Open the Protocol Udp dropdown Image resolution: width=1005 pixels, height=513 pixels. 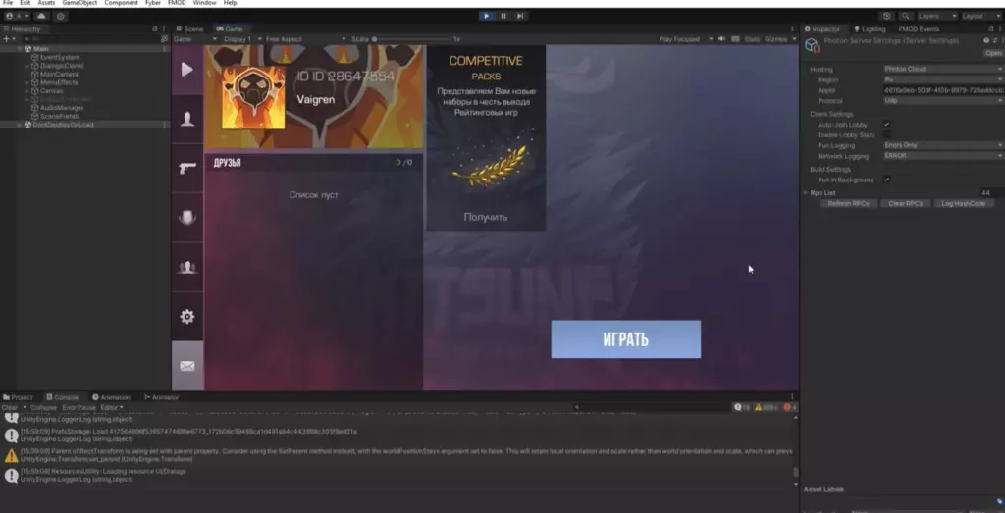click(943, 101)
